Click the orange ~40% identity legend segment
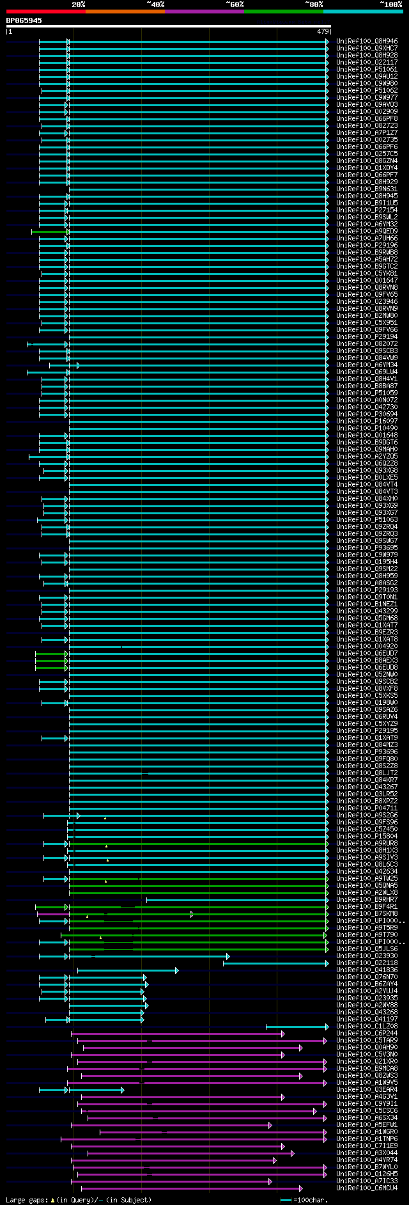 [x=125, y=12]
